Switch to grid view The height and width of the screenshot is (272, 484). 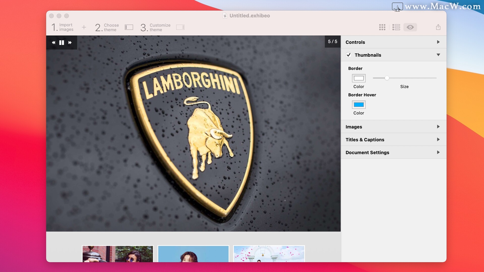click(382, 27)
